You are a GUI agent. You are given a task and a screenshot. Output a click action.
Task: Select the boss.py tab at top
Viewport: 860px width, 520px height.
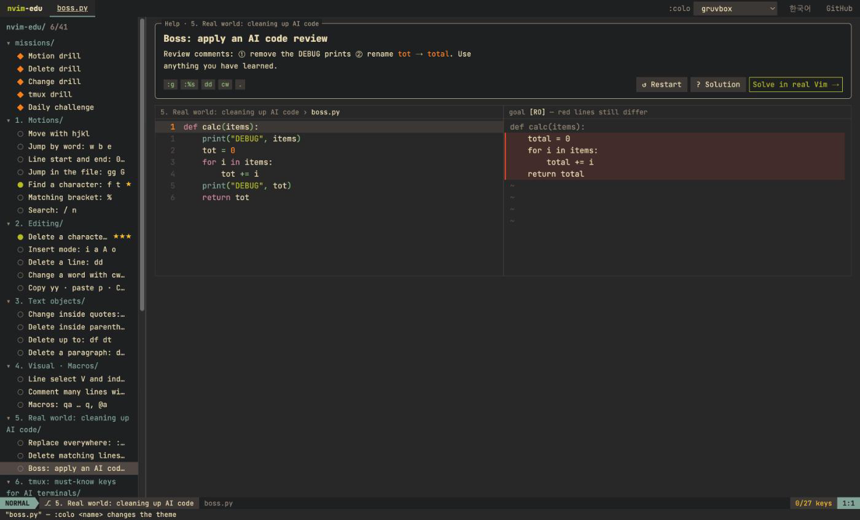point(72,9)
